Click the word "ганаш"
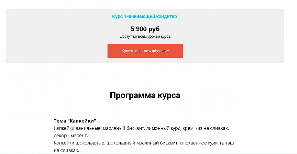 click(x=227, y=143)
